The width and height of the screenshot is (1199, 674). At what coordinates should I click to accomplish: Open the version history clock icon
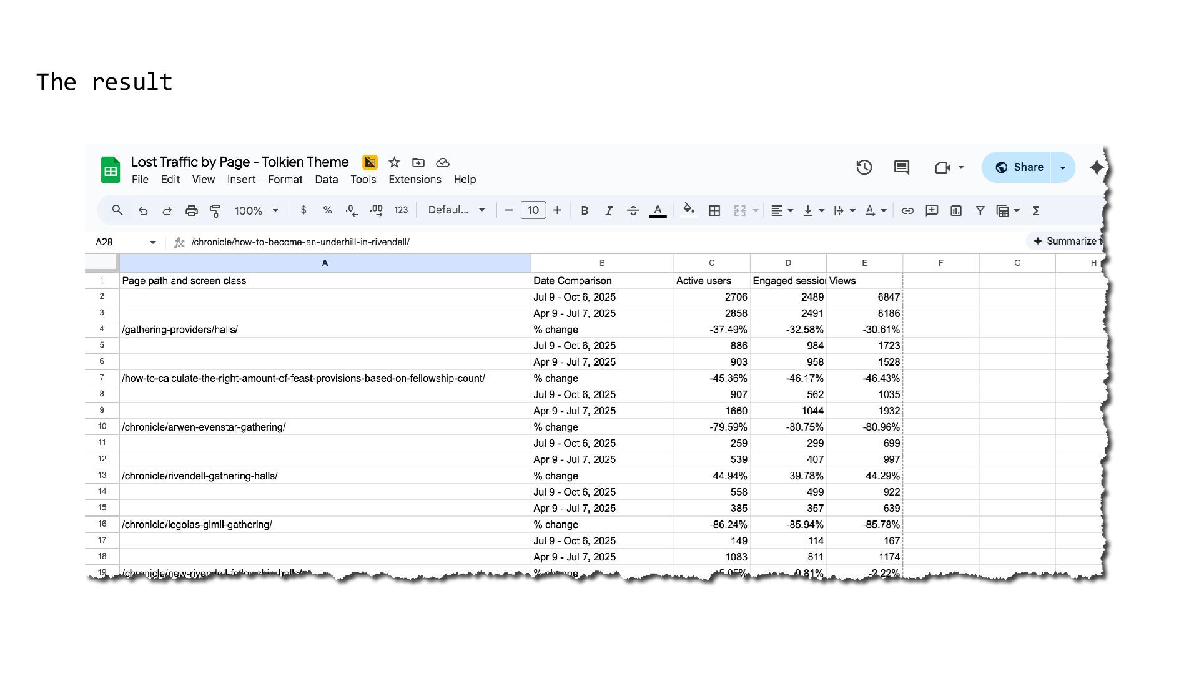[x=864, y=167]
